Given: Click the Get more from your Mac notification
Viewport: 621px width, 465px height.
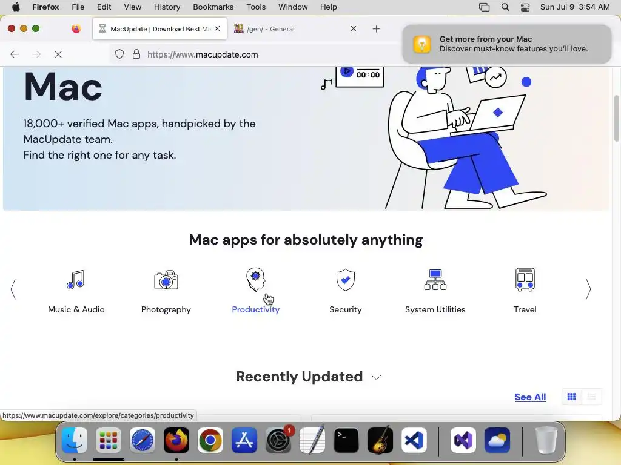Looking at the screenshot, I should point(507,44).
